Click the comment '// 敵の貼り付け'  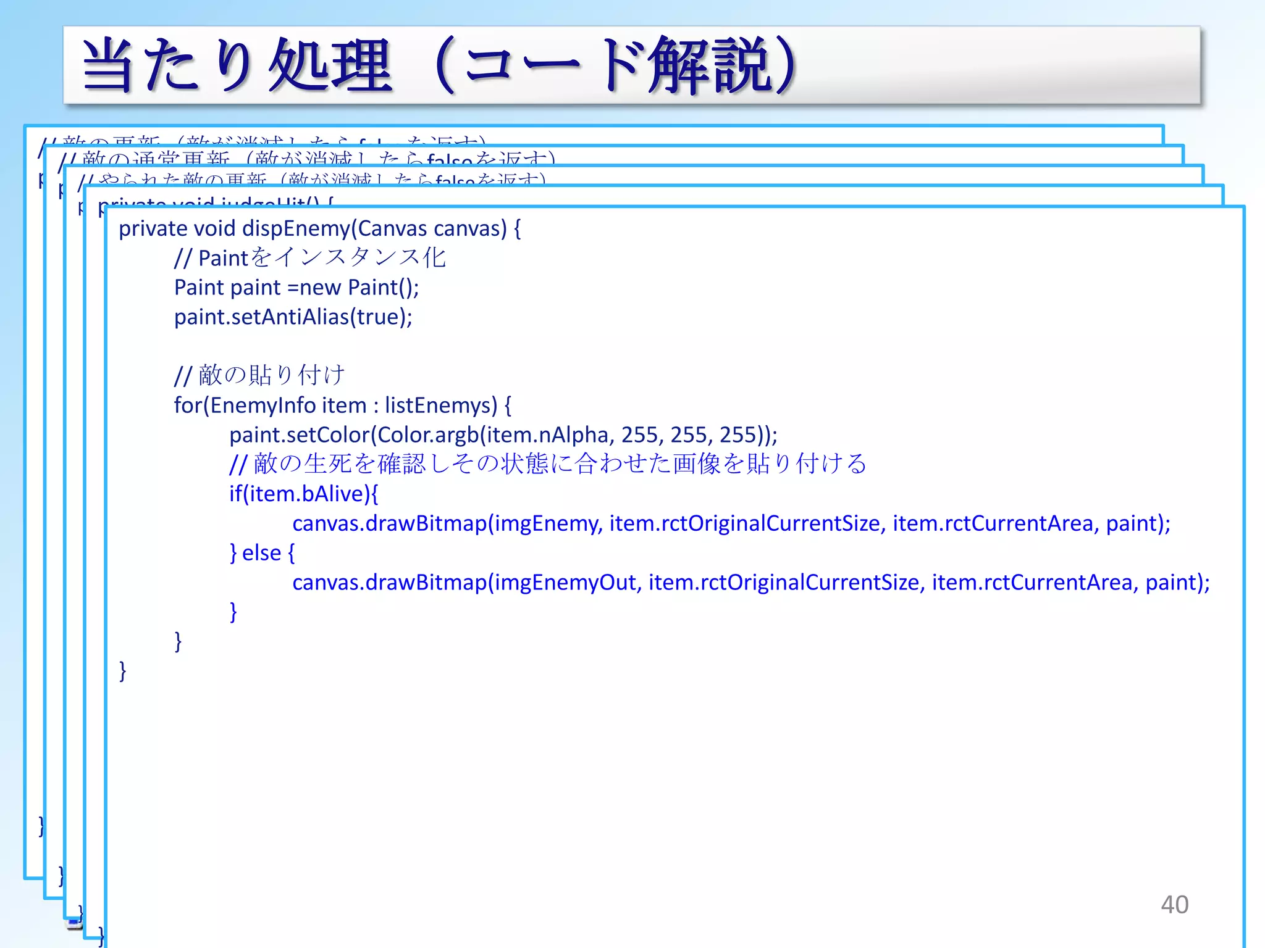click(x=259, y=375)
